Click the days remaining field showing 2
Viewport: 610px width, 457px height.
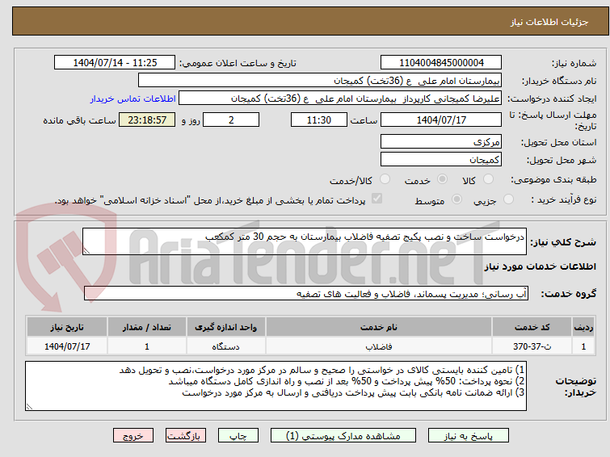tap(231, 119)
